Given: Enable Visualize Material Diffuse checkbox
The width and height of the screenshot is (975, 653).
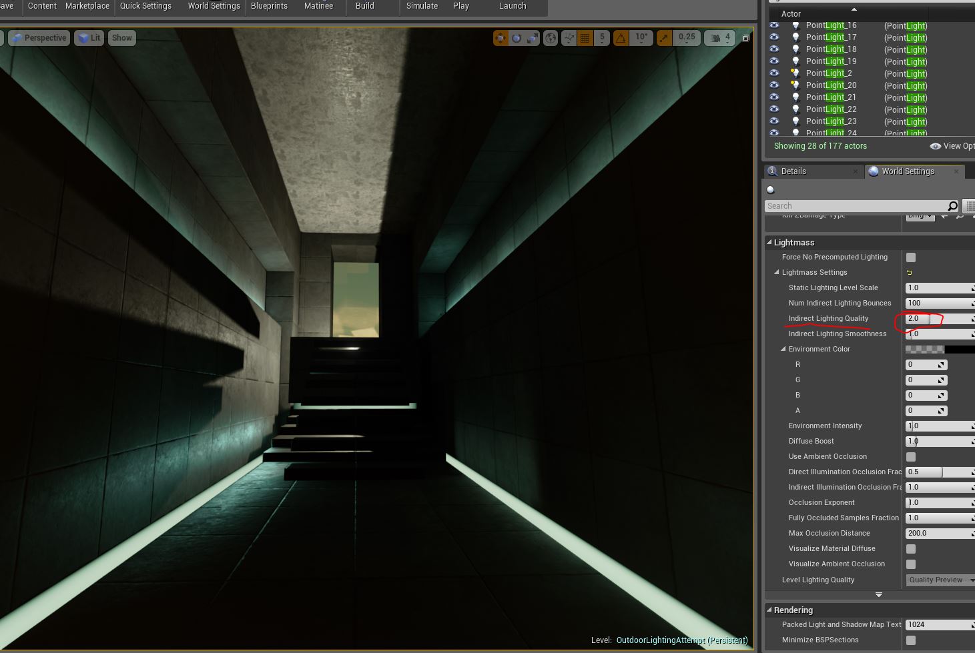Looking at the screenshot, I should click(911, 549).
